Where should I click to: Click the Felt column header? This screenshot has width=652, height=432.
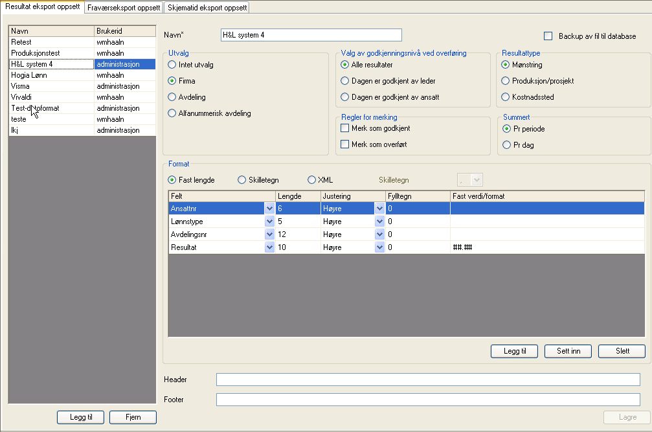coord(222,196)
